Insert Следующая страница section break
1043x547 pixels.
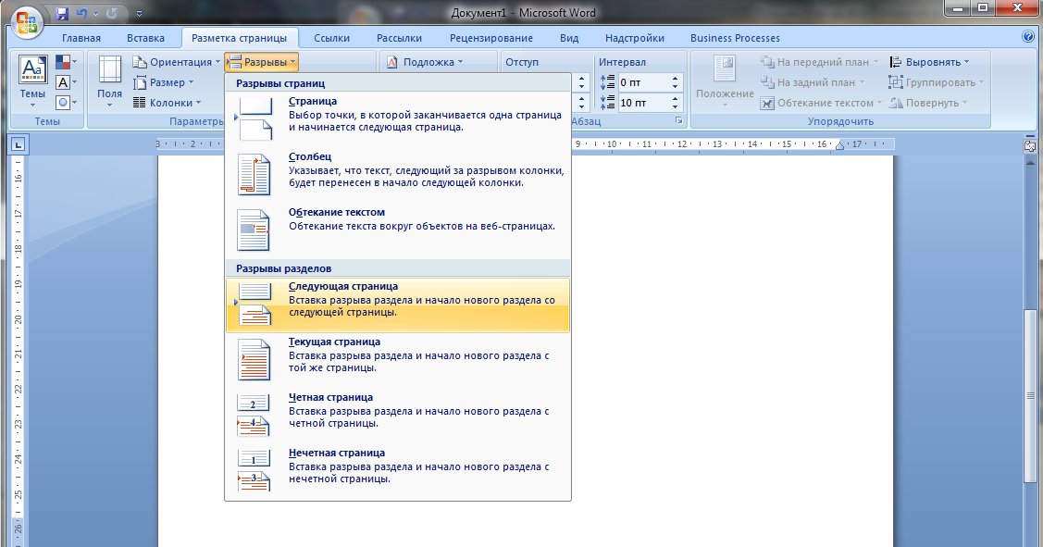[x=398, y=305]
